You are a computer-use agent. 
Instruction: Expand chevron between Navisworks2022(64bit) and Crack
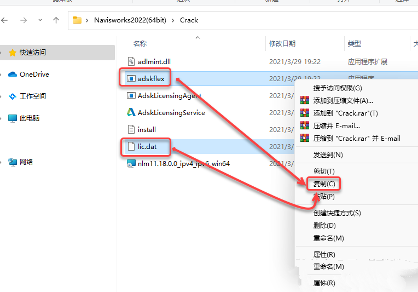(x=173, y=20)
